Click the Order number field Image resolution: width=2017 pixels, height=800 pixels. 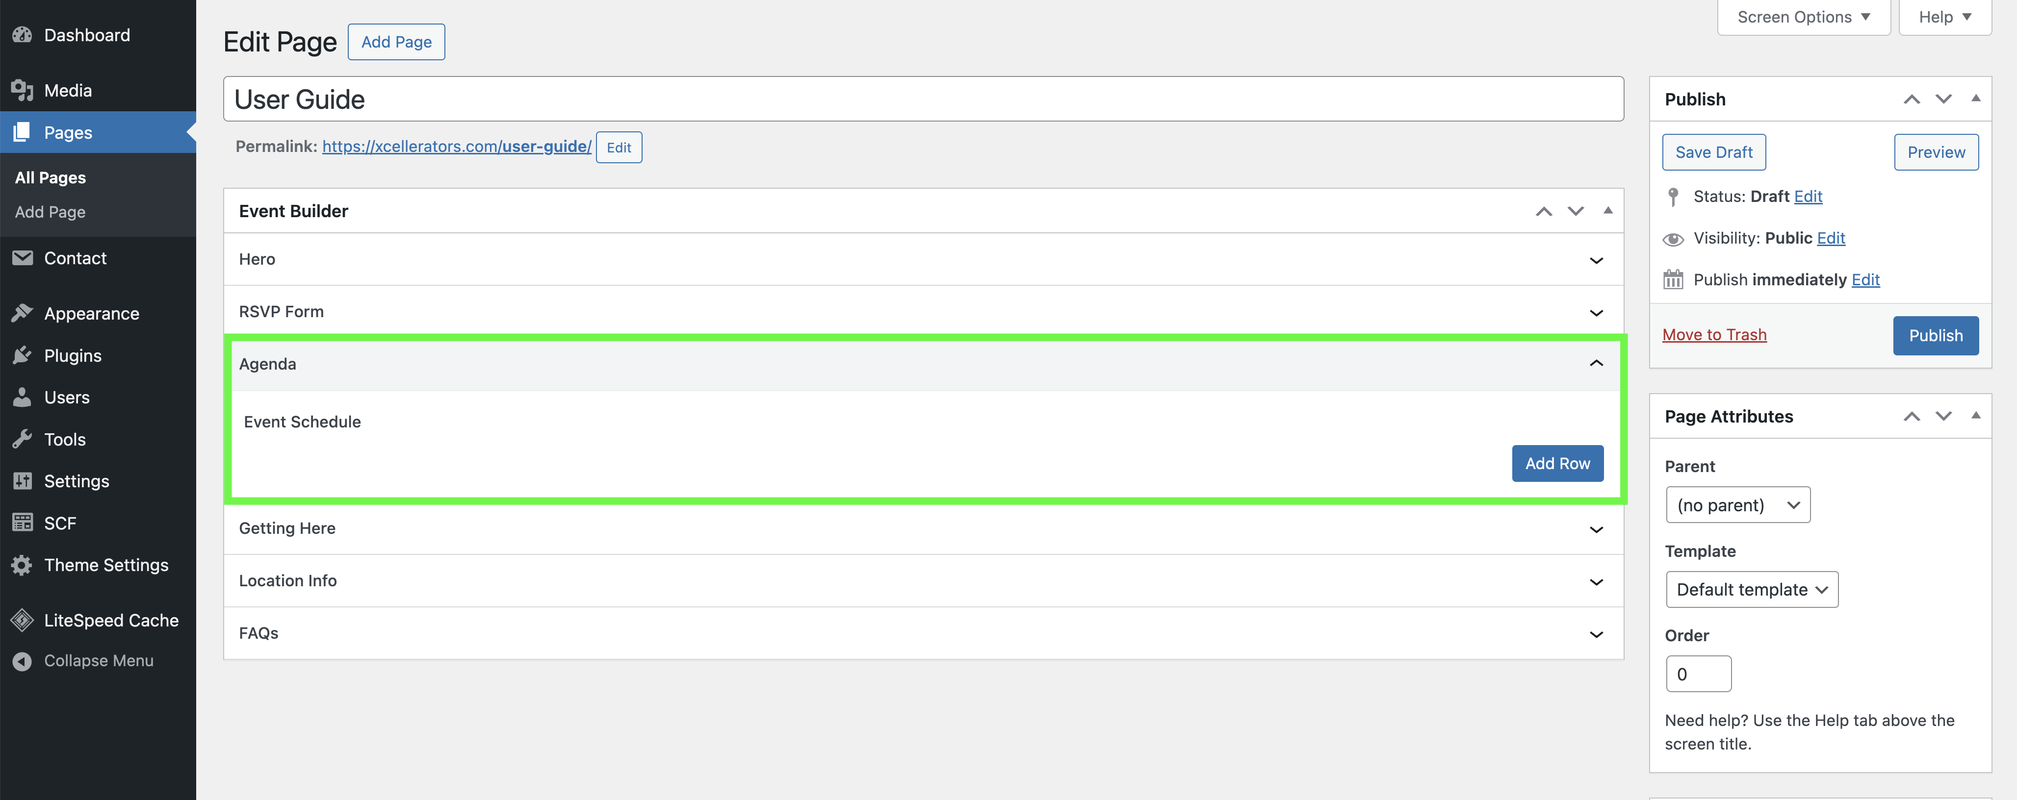point(1698,674)
